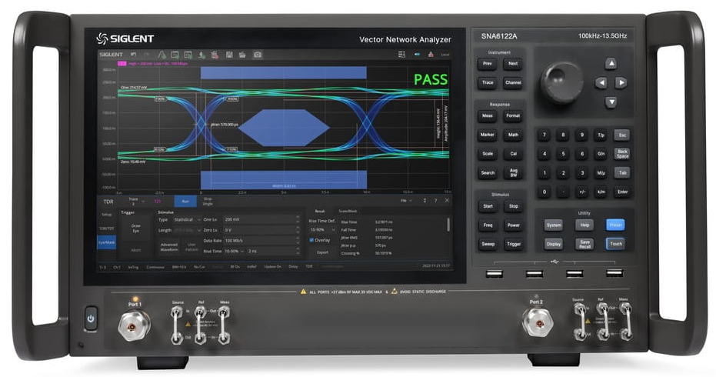Tap the trash can delete icon in the toolbar
Image resolution: width=716 pixels, height=377 pixels.
point(215,55)
